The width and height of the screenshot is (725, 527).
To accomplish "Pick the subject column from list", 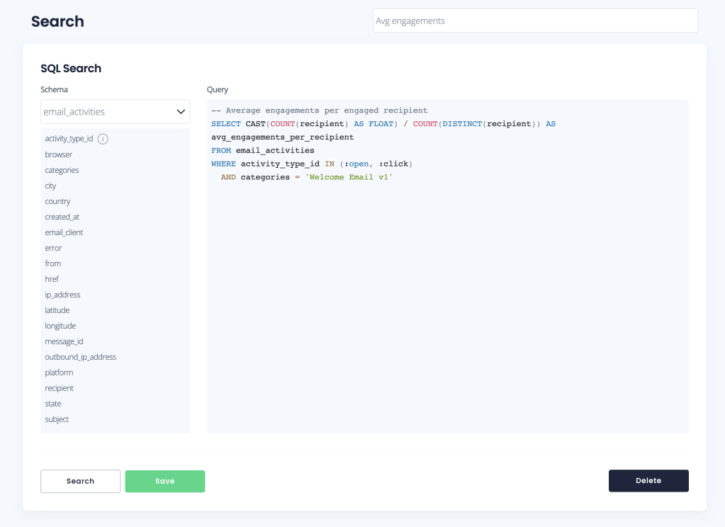I will coord(57,419).
